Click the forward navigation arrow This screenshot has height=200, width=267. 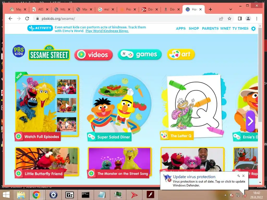(19, 18)
